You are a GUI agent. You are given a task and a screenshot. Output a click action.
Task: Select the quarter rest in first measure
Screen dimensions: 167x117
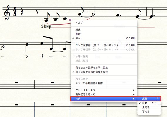click(22, 12)
